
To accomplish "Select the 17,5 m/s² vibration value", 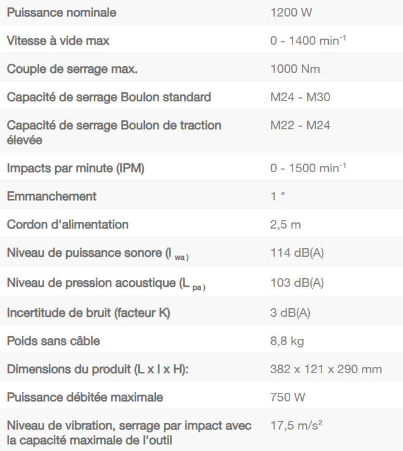I will (x=296, y=425).
